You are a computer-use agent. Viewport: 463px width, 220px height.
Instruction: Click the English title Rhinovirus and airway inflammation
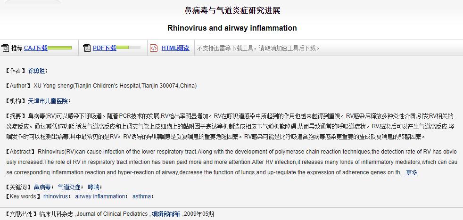[x=232, y=28]
